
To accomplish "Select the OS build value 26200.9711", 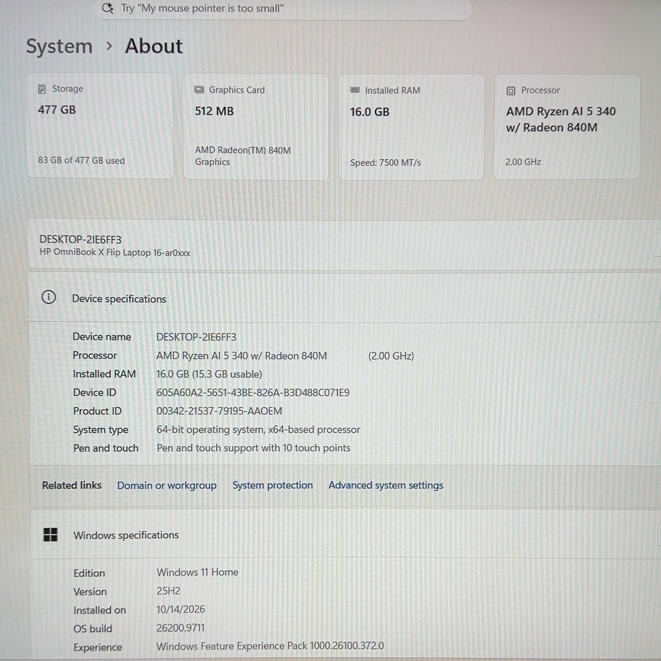I will pyautogui.click(x=181, y=628).
